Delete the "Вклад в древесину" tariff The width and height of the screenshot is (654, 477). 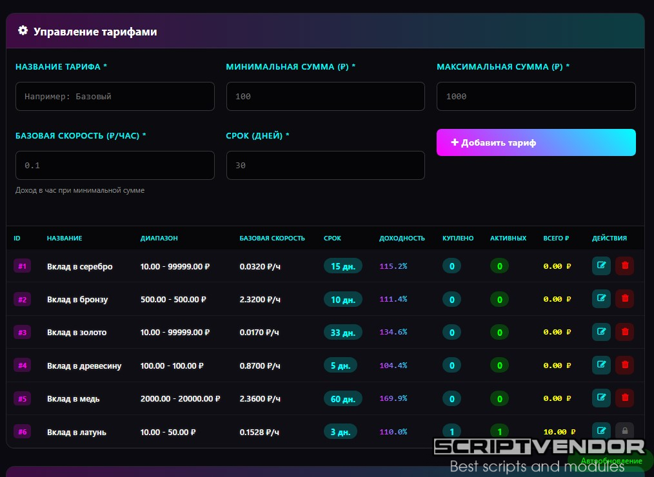(624, 365)
